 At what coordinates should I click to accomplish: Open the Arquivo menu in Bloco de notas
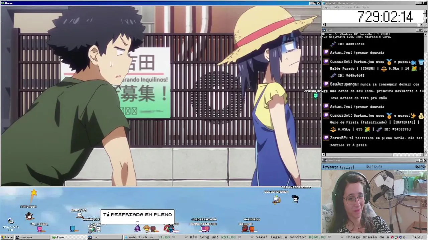[327, 7]
